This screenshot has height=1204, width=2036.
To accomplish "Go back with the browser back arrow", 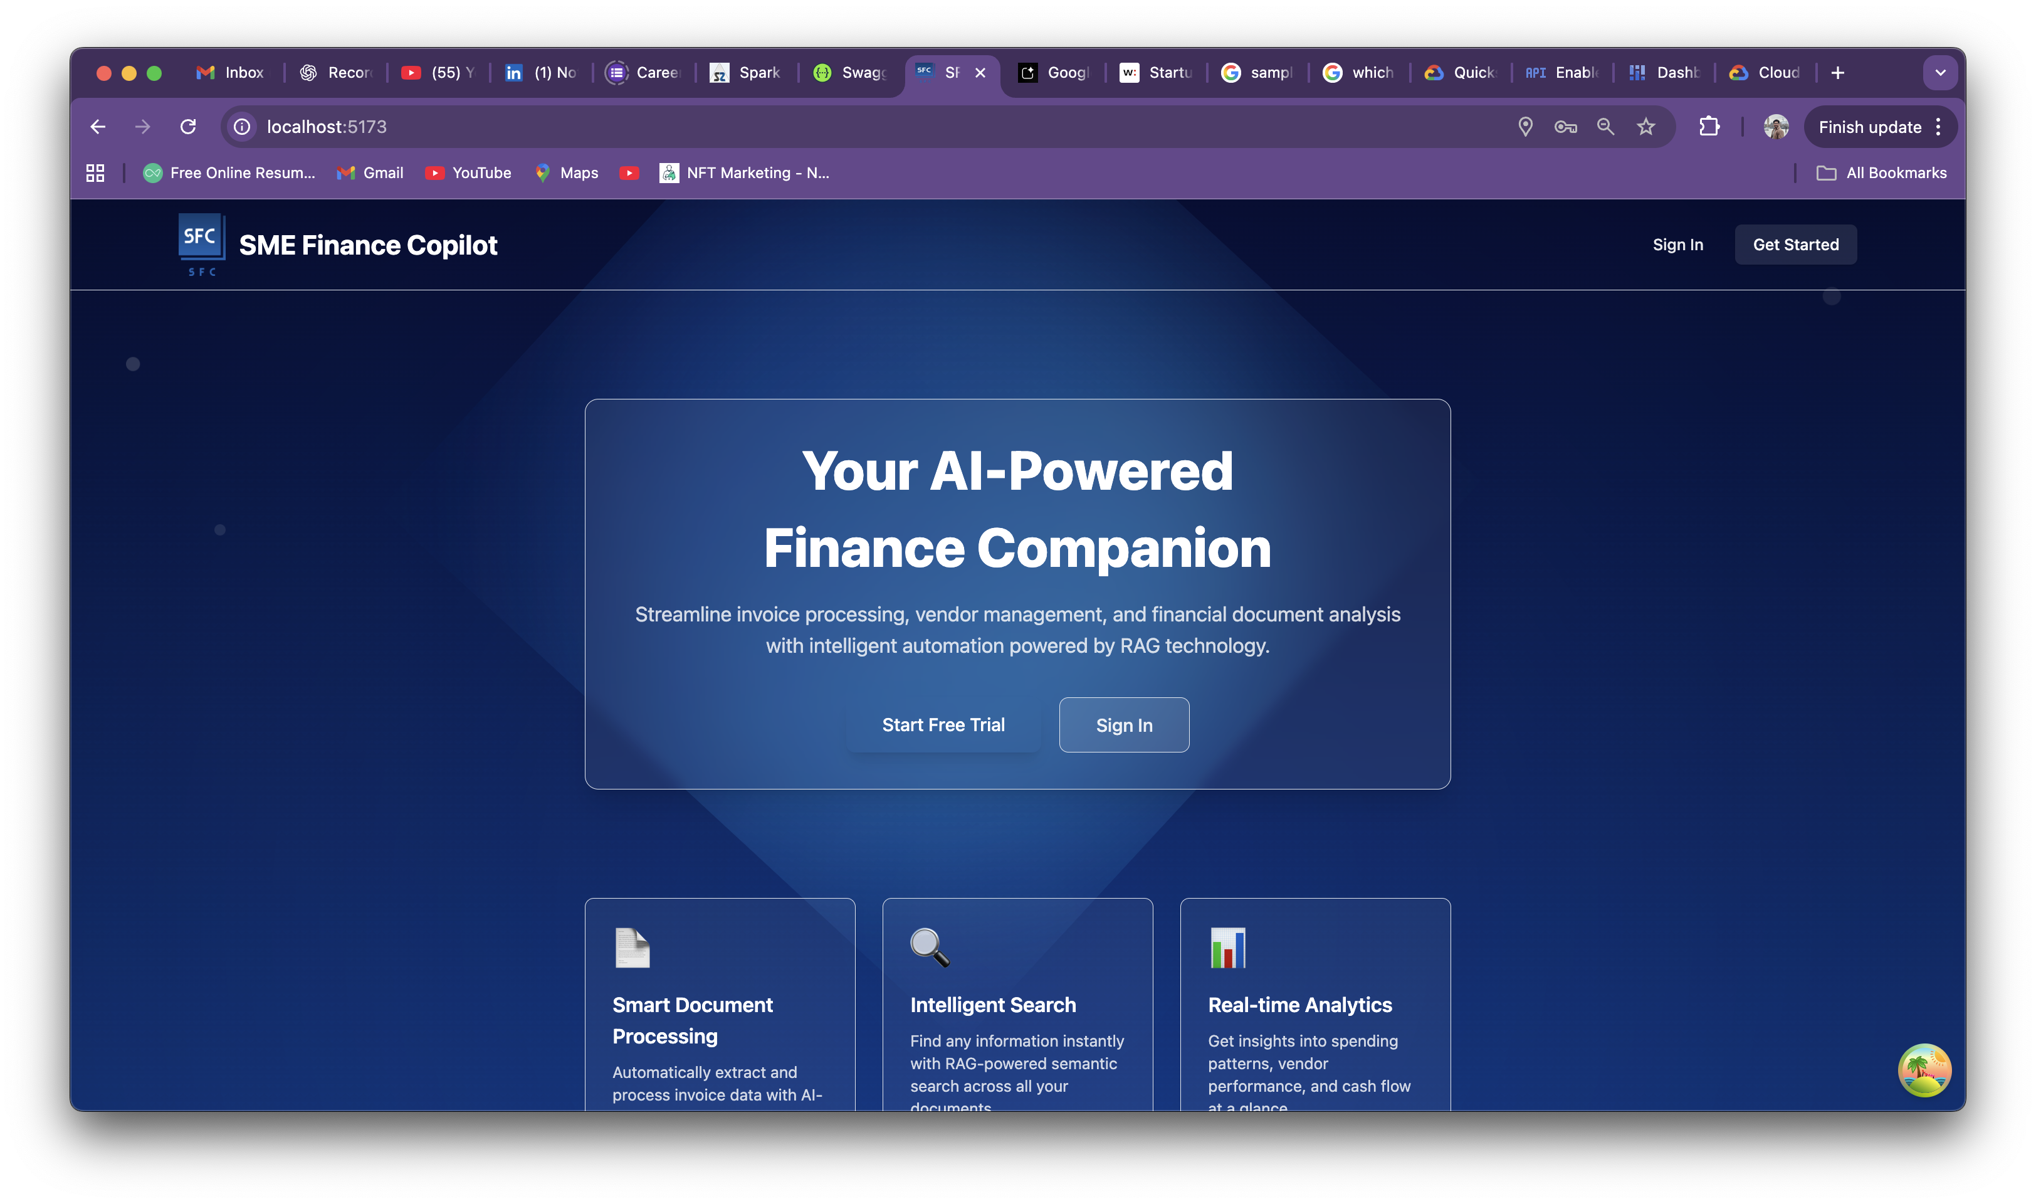I will (98, 127).
